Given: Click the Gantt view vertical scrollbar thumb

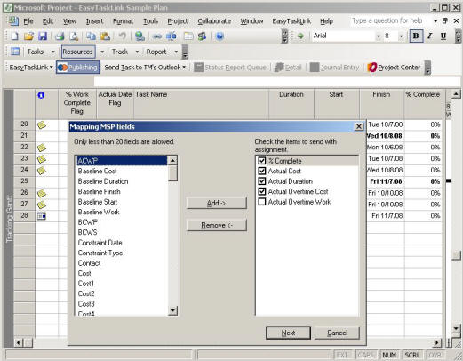Looking at the screenshot, I should pyautogui.click(x=456, y=255).
